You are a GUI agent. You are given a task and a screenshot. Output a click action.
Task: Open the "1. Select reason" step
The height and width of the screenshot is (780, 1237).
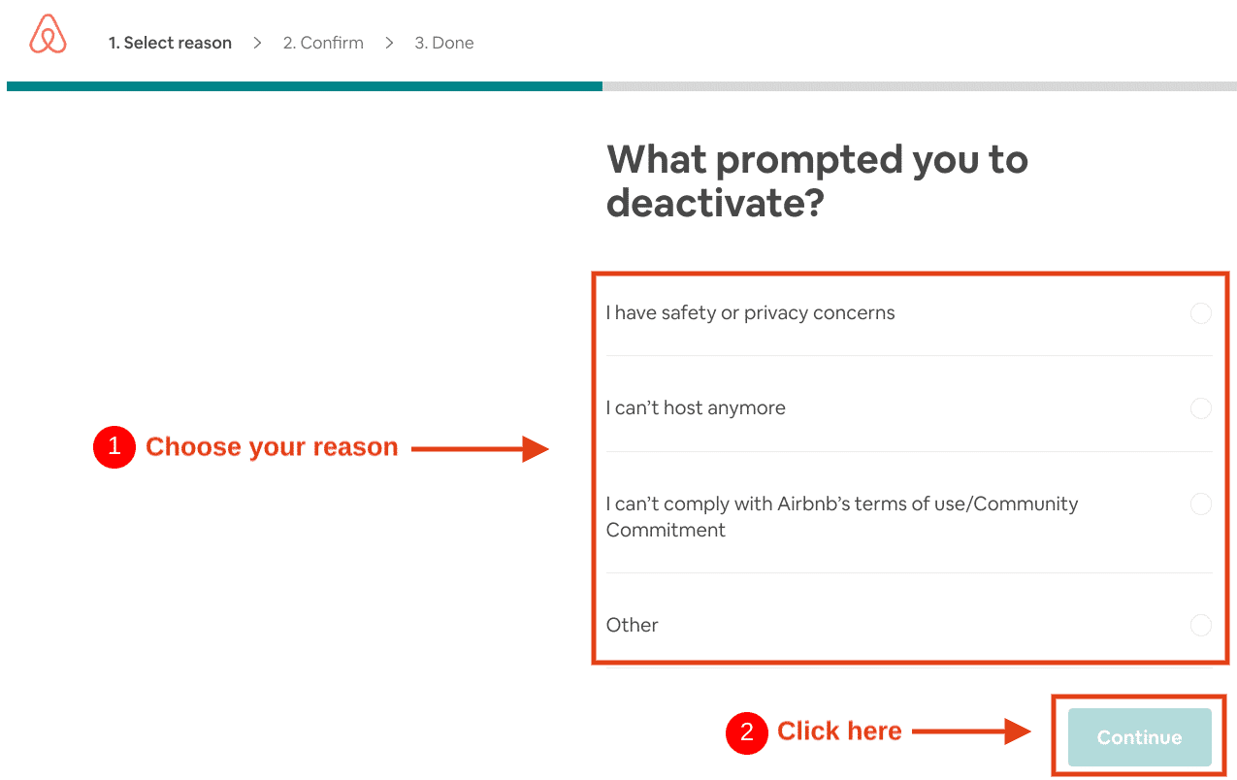click(170, 43)
